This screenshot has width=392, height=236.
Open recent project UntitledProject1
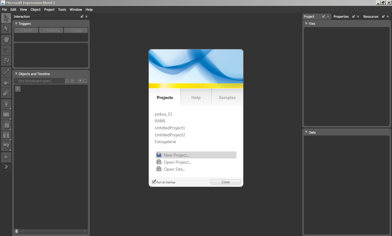(170, 128)
